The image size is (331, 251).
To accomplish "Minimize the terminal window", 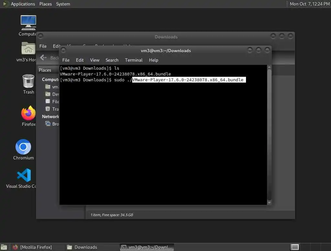I will tap(250, 50).
